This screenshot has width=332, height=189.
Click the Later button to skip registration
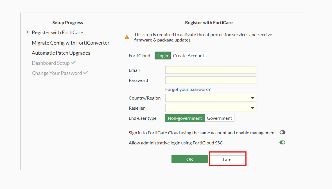pyautogui.click(x=228, y=159)
